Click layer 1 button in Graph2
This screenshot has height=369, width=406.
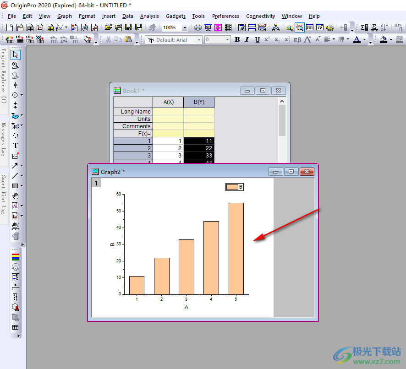point(96,183)
